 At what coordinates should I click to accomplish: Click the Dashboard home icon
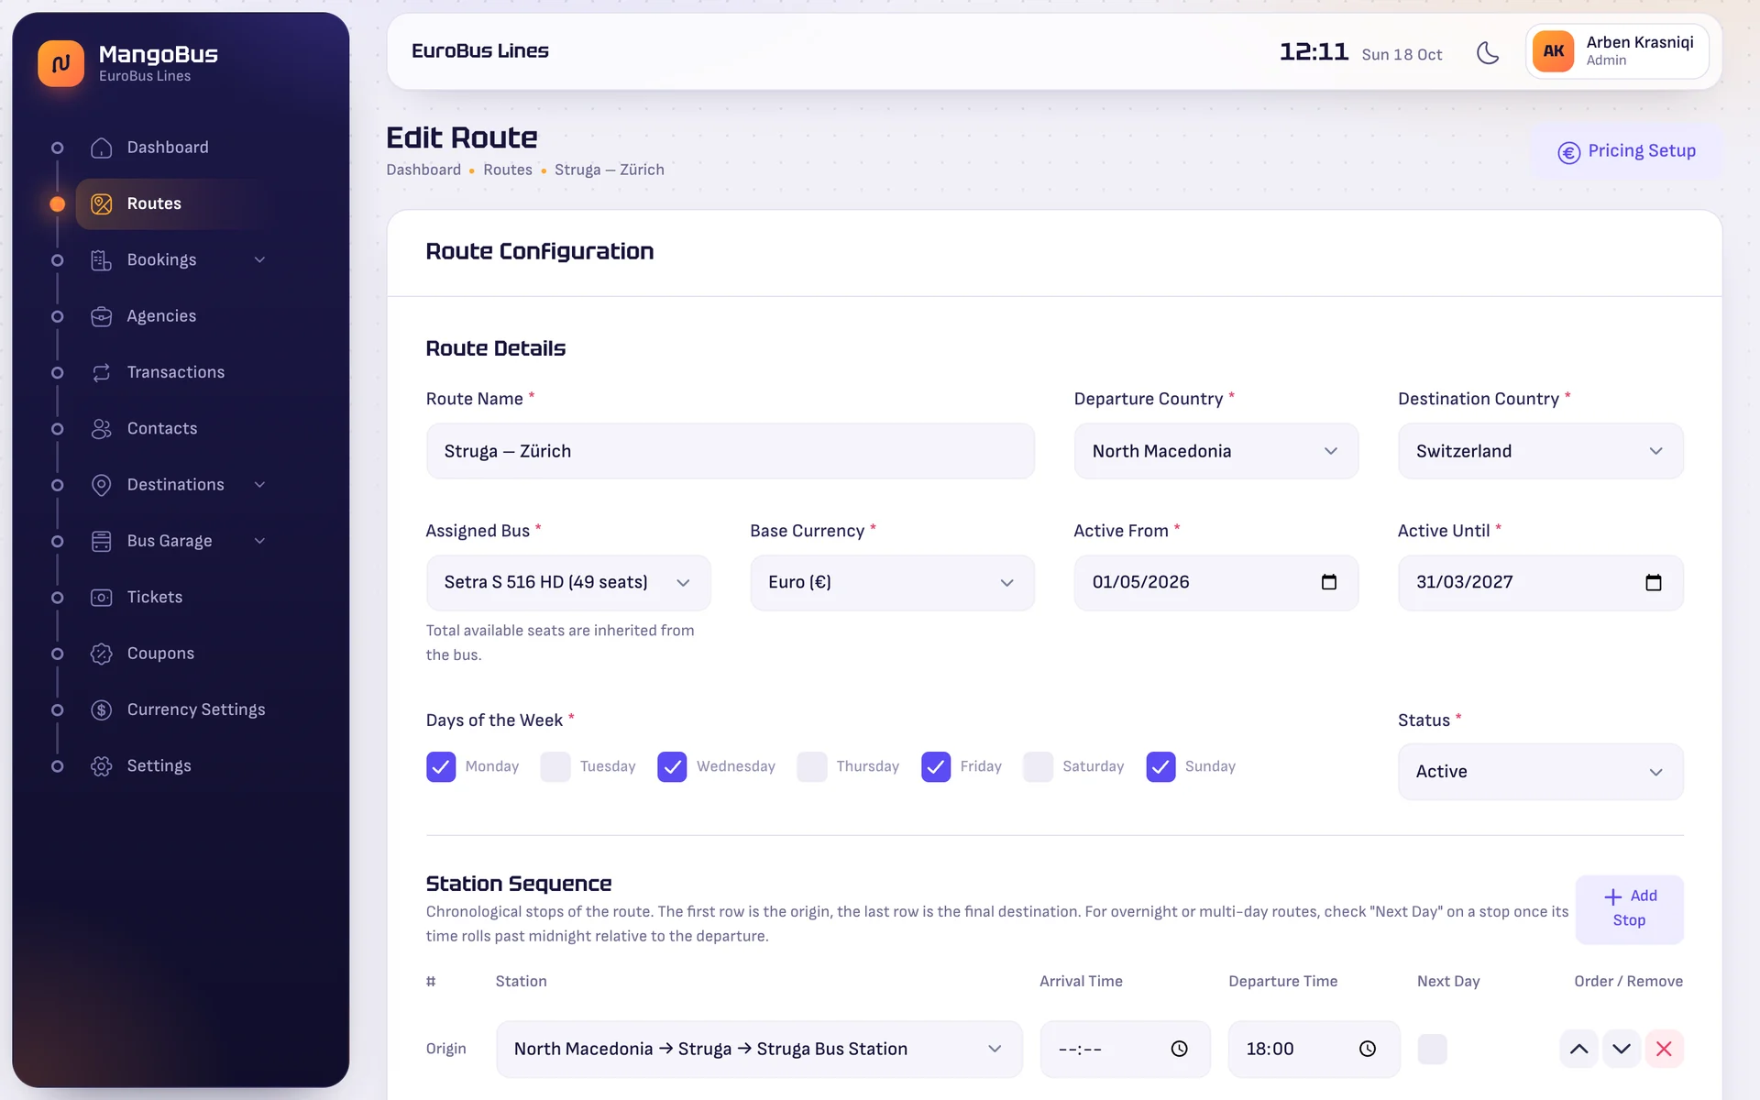[101, 148]
